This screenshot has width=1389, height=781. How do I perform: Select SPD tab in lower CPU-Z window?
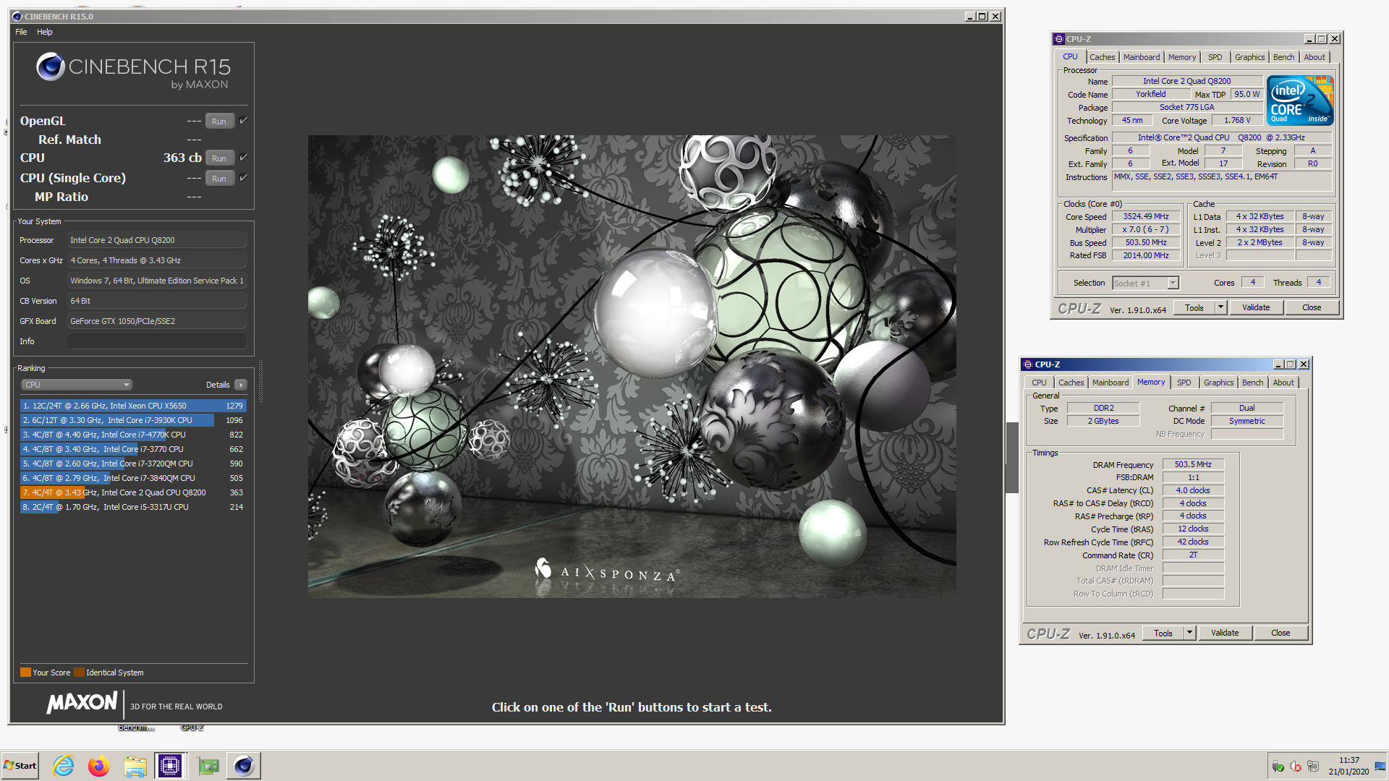pos(1184,383)
